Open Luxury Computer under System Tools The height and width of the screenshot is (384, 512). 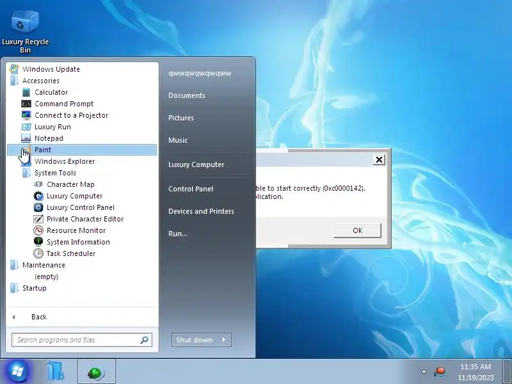tap(74, 196)
